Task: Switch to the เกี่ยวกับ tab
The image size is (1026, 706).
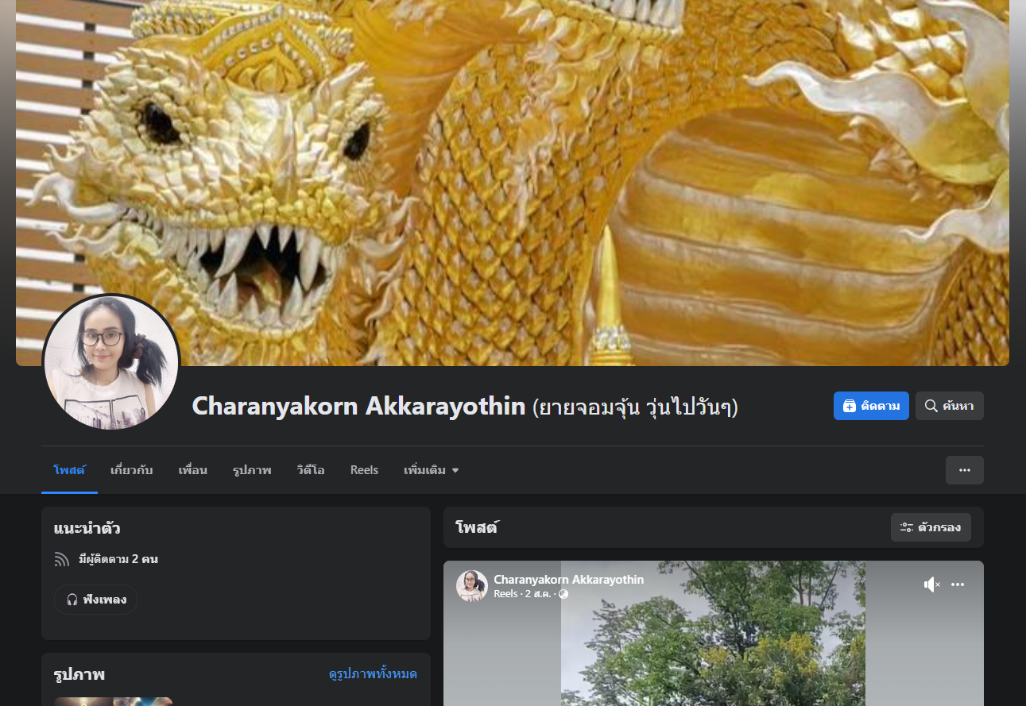Action: coord(132,470)
